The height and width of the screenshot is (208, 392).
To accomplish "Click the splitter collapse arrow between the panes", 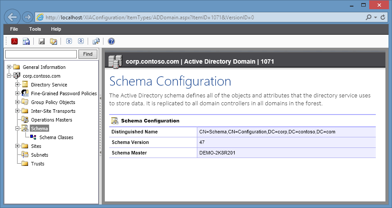I will [x=100, y=98].
